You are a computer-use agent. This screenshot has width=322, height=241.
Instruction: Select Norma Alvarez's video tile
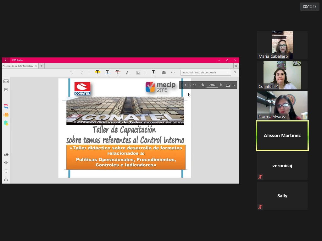[282, 105]
